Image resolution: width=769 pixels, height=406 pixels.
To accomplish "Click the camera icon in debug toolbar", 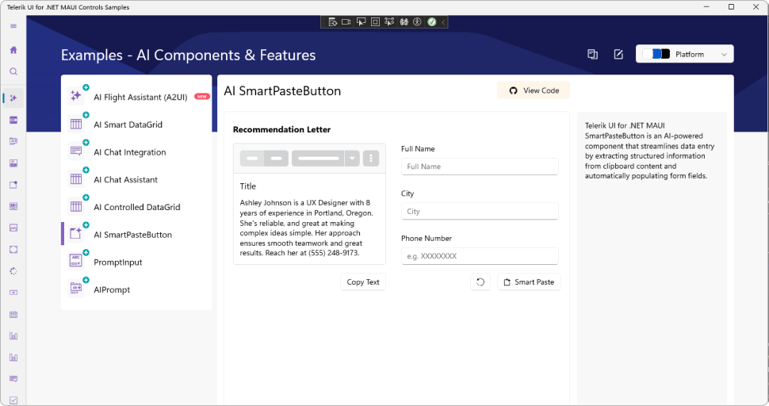I will point(346,22).
